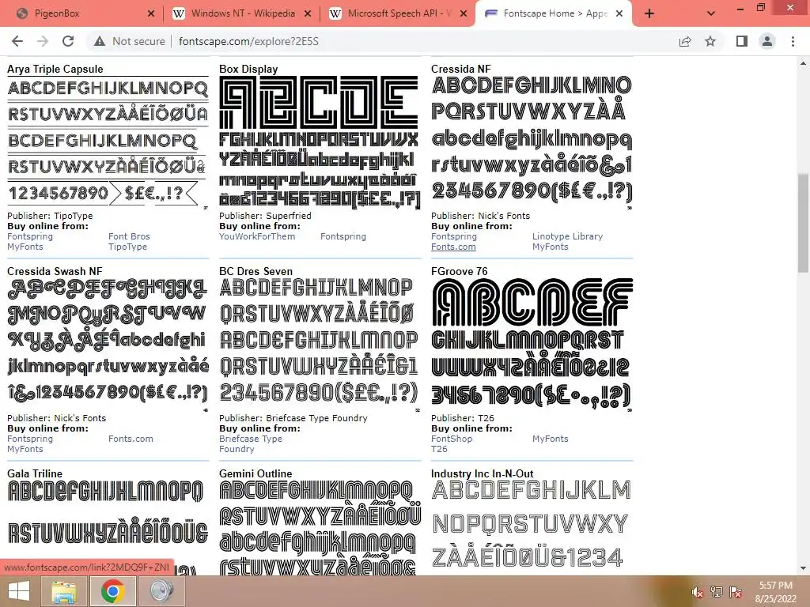The image size is (810, 607).
Task: Open MyFonts link under Cressida NF
Action: [551, 247]
